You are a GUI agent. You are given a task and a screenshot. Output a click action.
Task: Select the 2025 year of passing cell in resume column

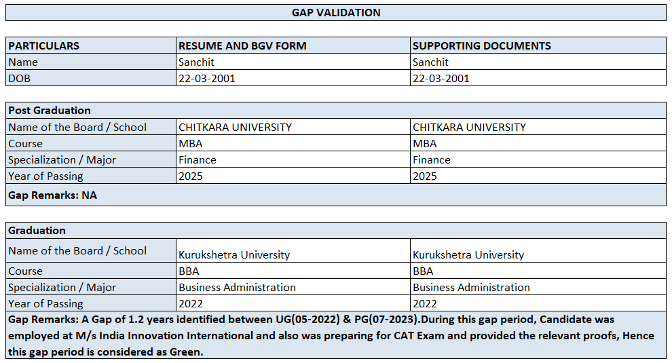pos(191,176)
